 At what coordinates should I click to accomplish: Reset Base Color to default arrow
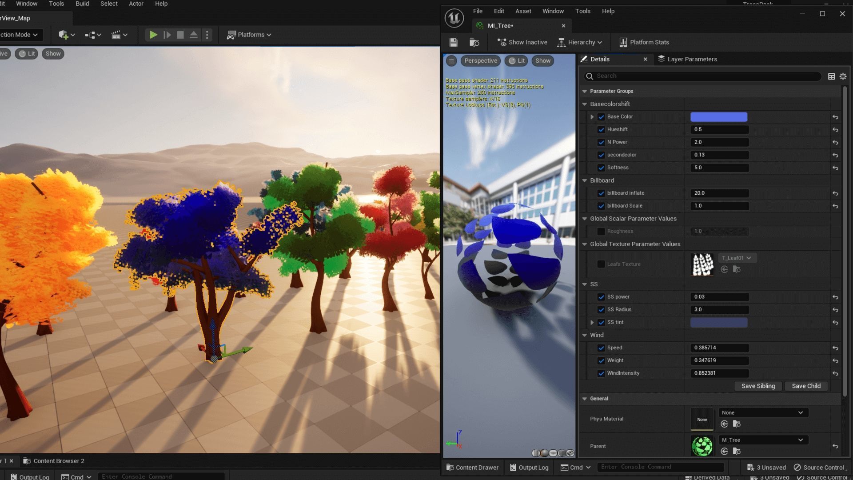835,117
